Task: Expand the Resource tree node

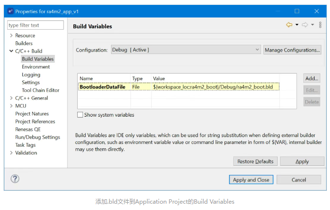Action: point(11,35)
